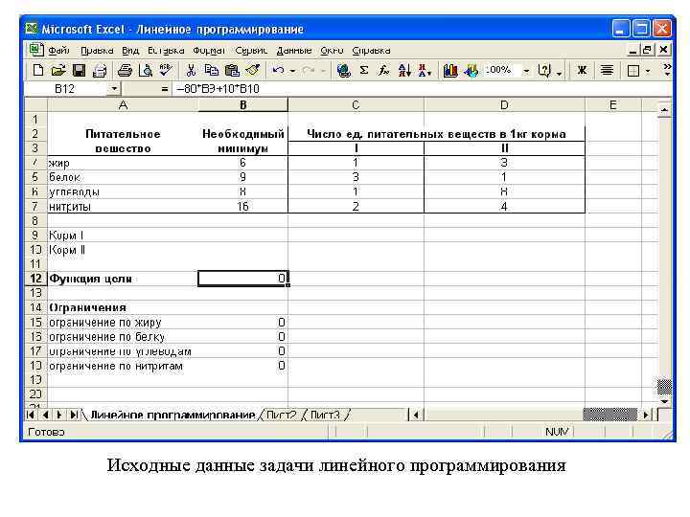Screen dimensions: 690x517
Task: Select row header 12
Action: pos(35,279)
